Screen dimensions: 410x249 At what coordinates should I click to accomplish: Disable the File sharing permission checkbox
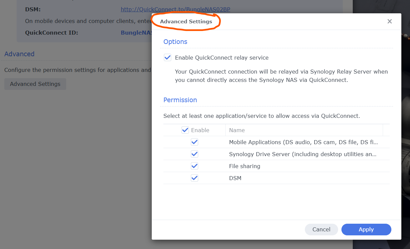[195, 166]
